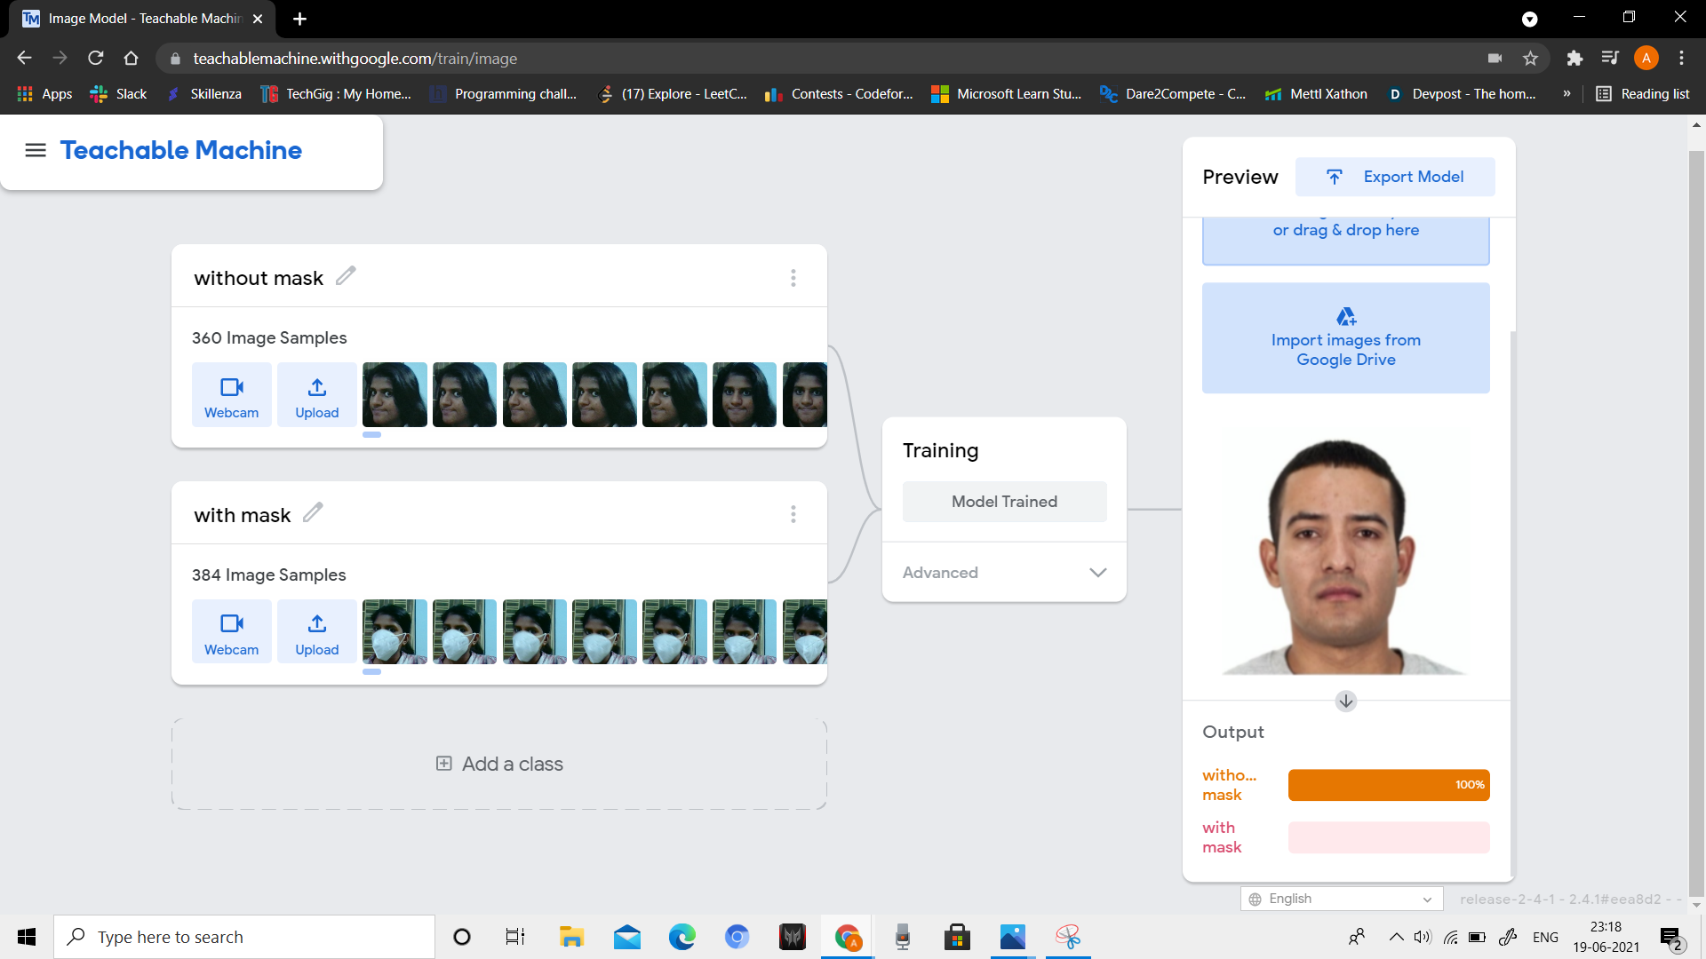Edit the 'with mask' class name pencil
Screen dimensions: 1706x959
pyautogui.click(x=313, y=513)
